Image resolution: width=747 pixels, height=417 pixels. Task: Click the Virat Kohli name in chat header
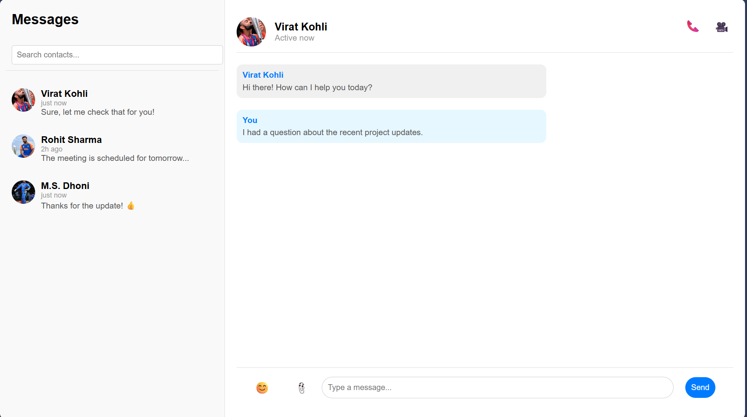pyautogui.click(x=301, y=27)
